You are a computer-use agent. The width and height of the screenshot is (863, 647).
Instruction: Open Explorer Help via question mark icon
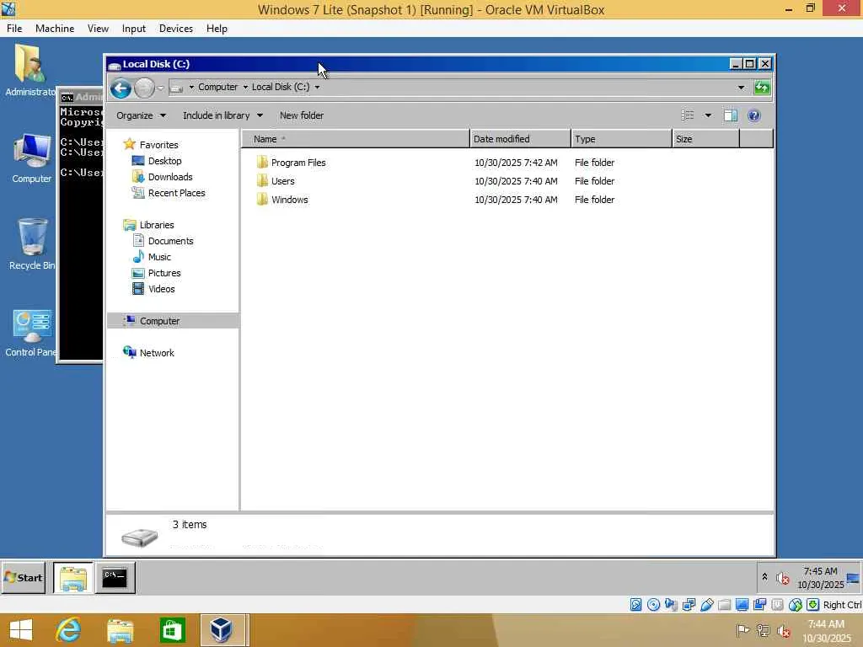(754, 115)
